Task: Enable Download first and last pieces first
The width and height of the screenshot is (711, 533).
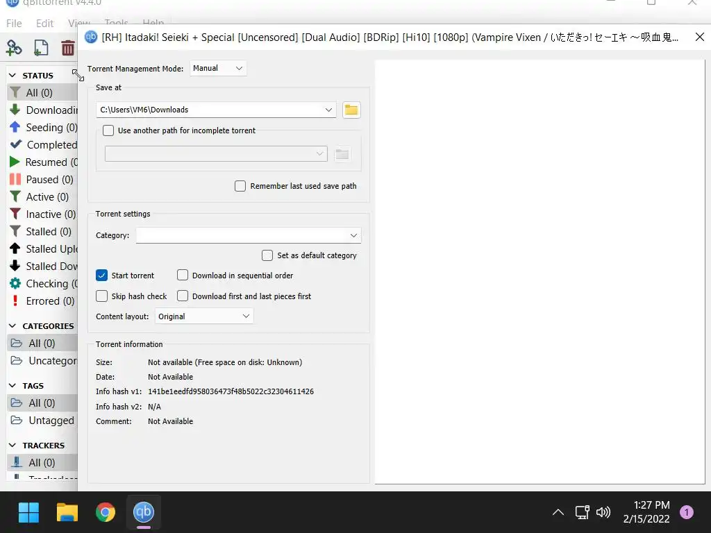Action: coord(183,296)
